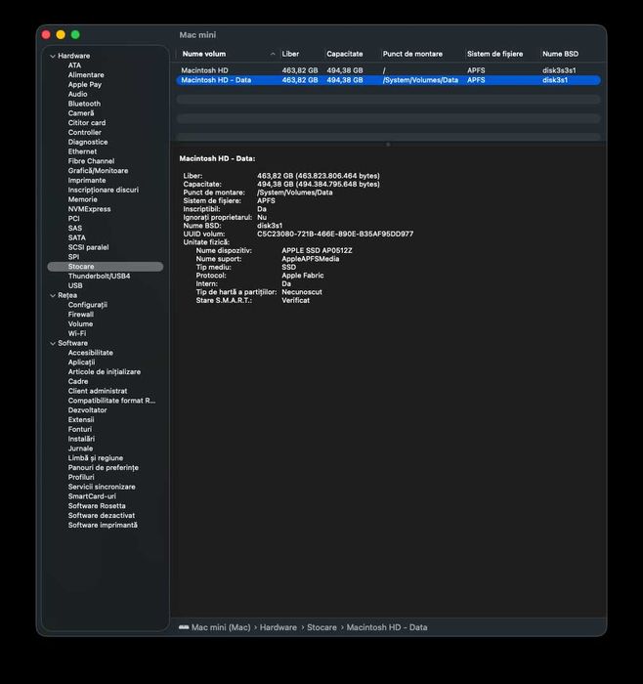Select Cameră in the sidebar
Viewport: 643px width, 684px height.
[x=81, y=113]
